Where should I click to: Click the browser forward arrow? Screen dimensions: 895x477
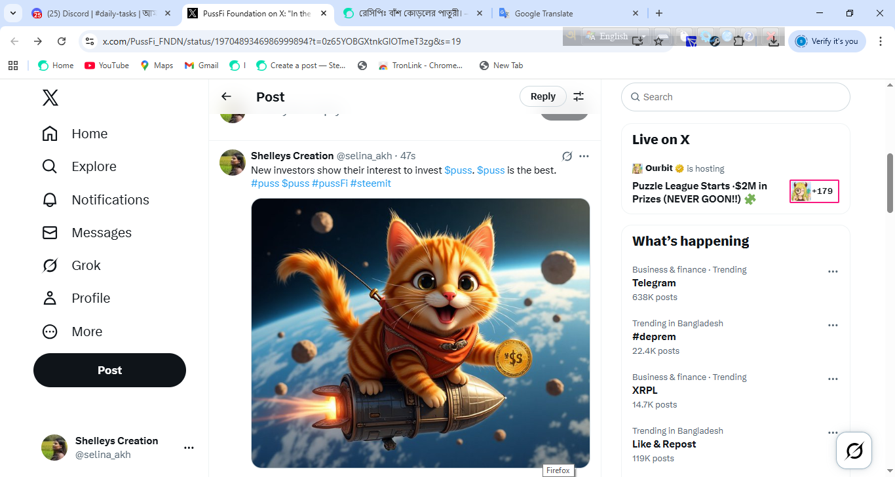pyautogui.click(x=38, y=41)
